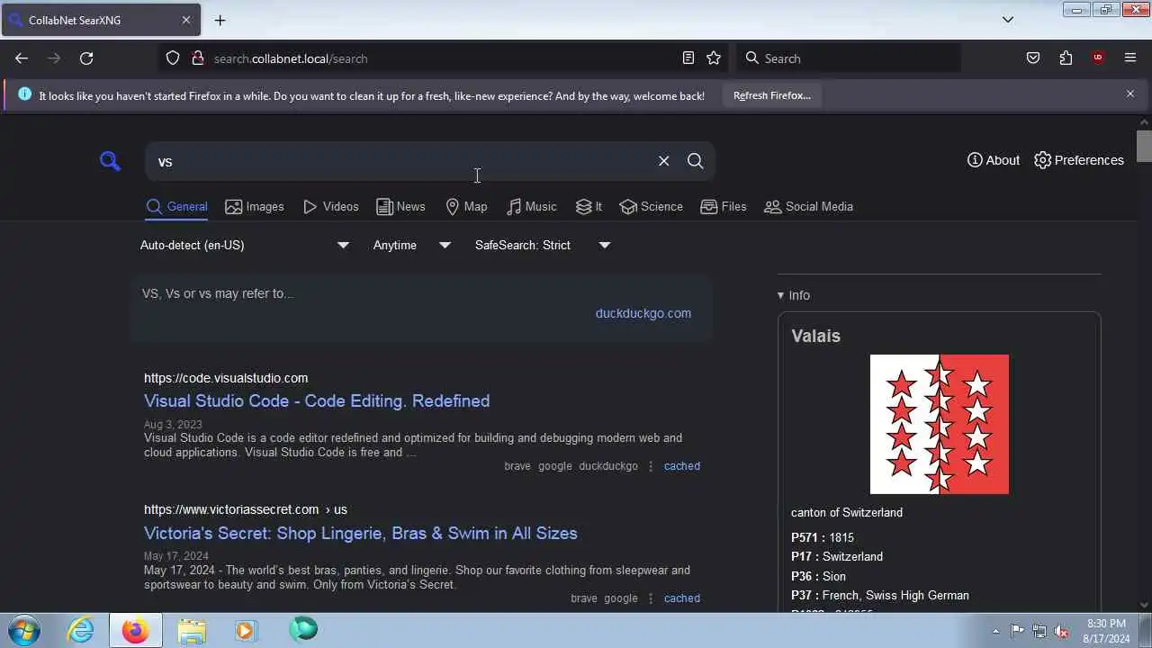
Task: Click the https://code.visualstudio.com URL text
Action: click(x=226, y=378)
